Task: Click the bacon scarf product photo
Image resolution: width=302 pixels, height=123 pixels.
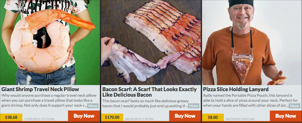Action: click(x=151, y=43)
